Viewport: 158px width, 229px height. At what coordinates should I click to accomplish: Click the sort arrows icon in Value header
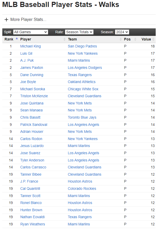tap(153, 39)
